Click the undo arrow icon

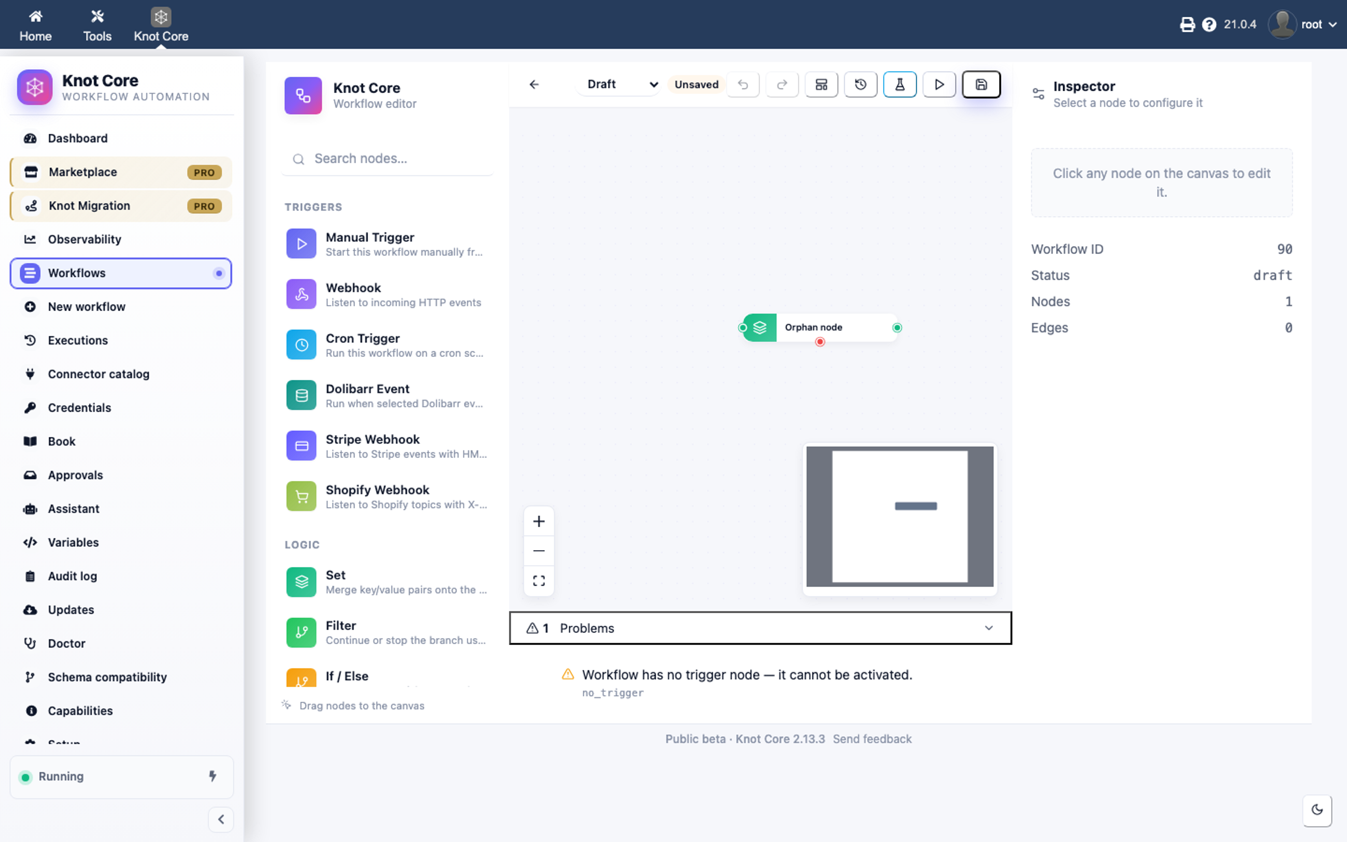(743, 84)
